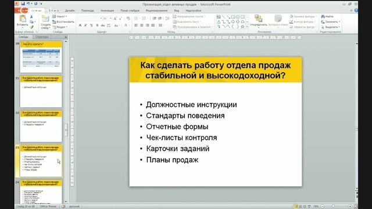Open the Переходы ribbon tab

pos(88,10)
